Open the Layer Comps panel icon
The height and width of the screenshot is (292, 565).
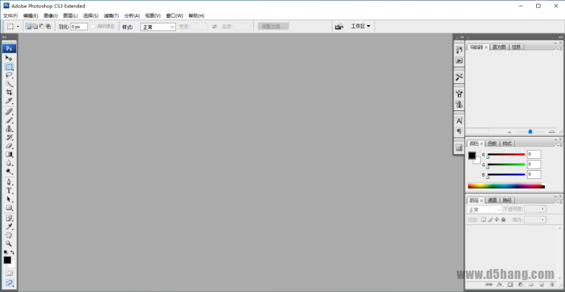459,148
